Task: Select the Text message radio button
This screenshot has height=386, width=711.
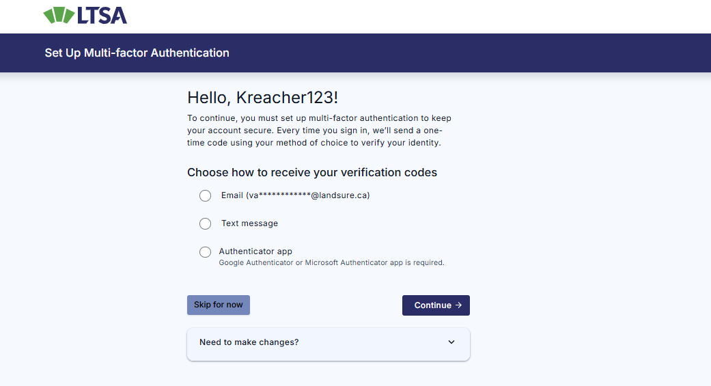Action: tap(205, 223)
